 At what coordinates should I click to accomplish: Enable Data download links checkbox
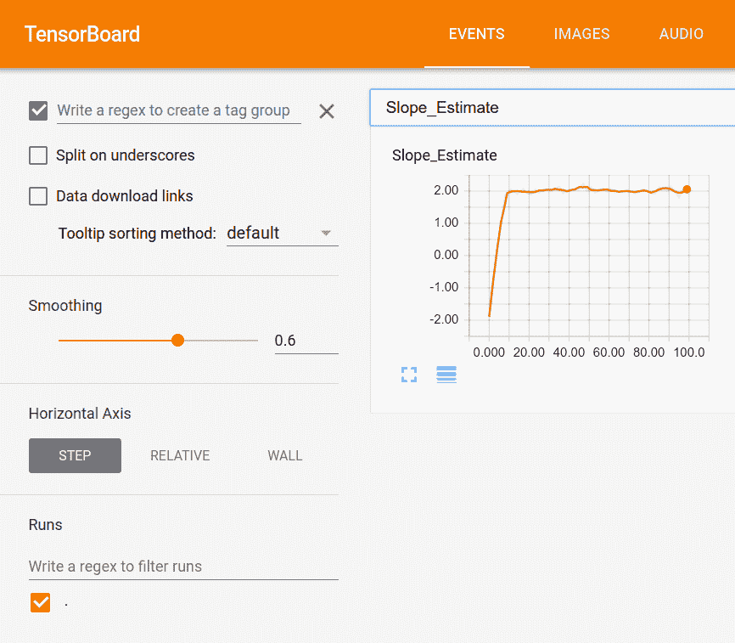[38, 196]
